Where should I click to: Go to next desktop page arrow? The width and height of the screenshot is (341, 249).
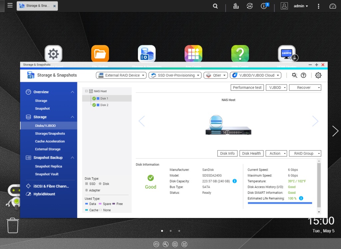tap(335, 131)
